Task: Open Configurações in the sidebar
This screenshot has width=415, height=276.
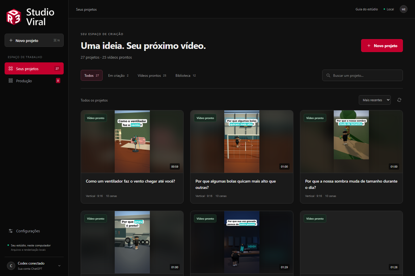Action: click(x=34, y=231)
